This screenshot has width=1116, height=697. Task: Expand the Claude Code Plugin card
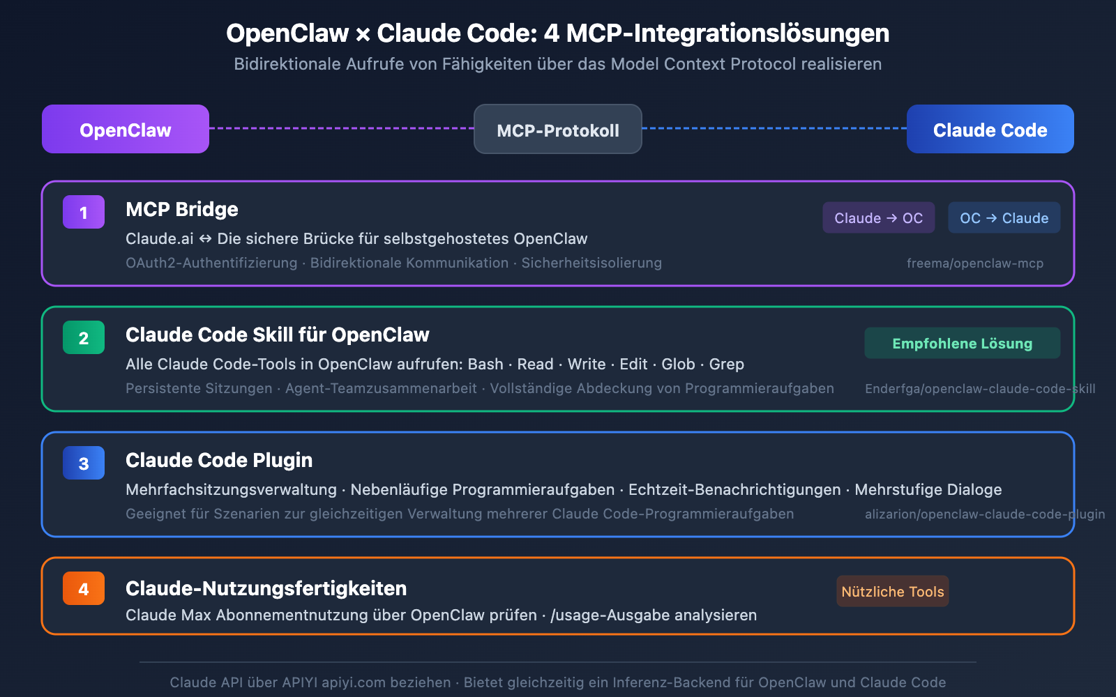coord(558,484)
